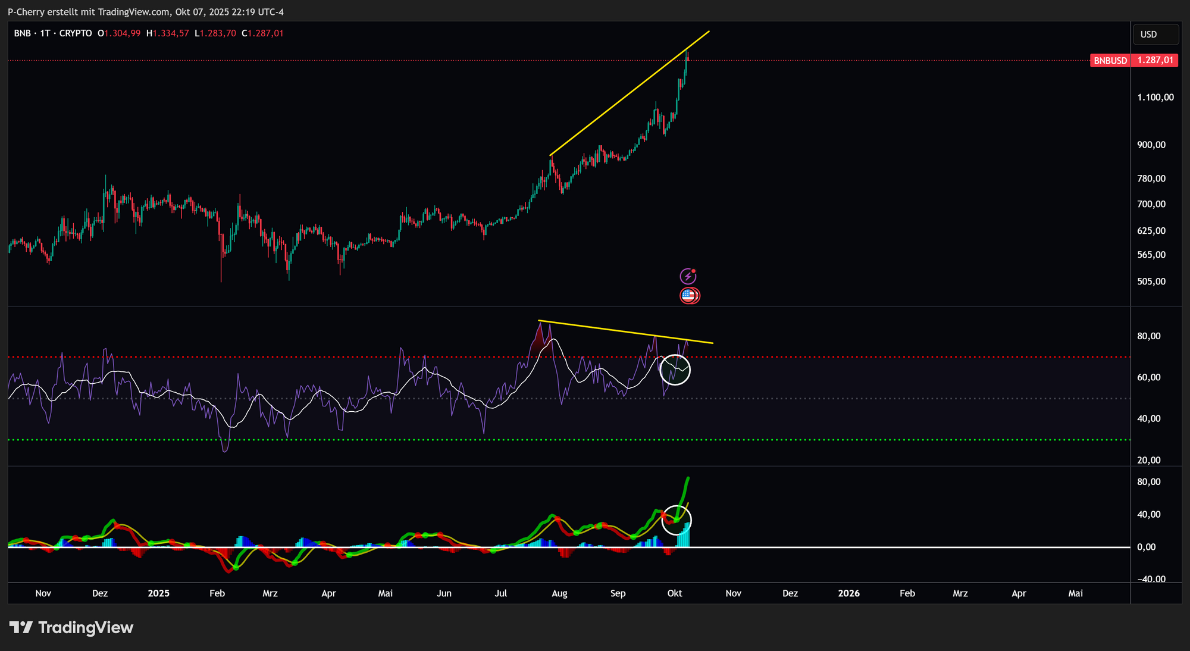Click the red 1.287,01 price tag
This screenshot has width=1190, height=651.
point(1155,61)
